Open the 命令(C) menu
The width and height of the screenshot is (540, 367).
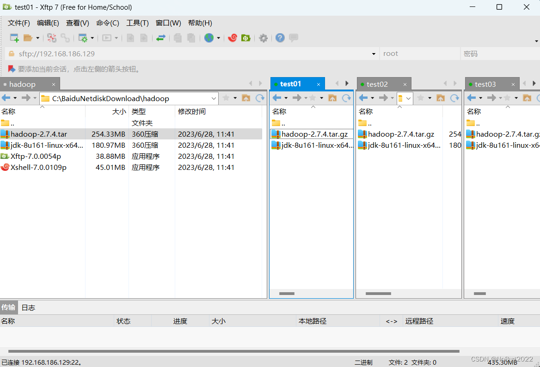coord(107,23)
